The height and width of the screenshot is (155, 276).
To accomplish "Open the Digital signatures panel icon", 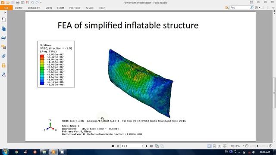I will pos(3,74).
